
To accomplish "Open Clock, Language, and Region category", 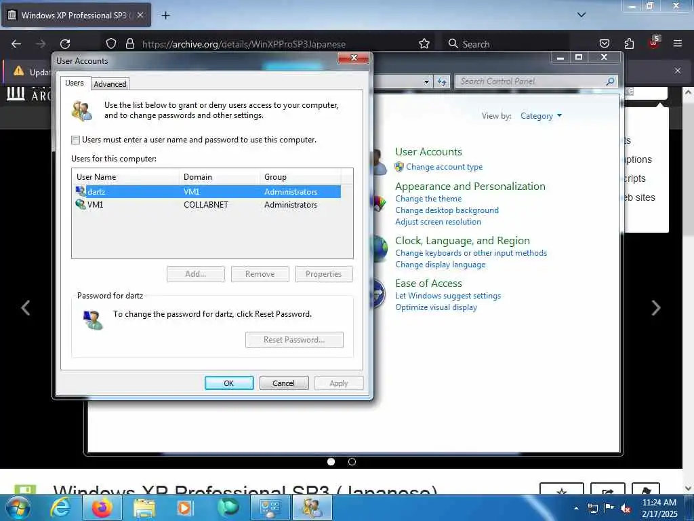I will [x=462, y=241].
